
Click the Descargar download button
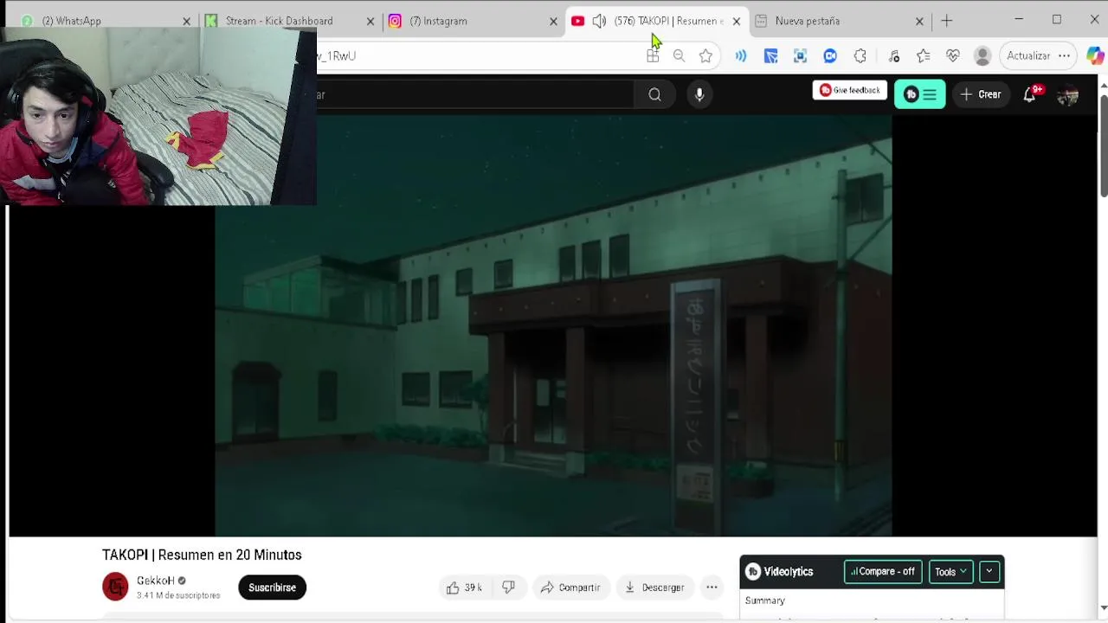[654, 588]
